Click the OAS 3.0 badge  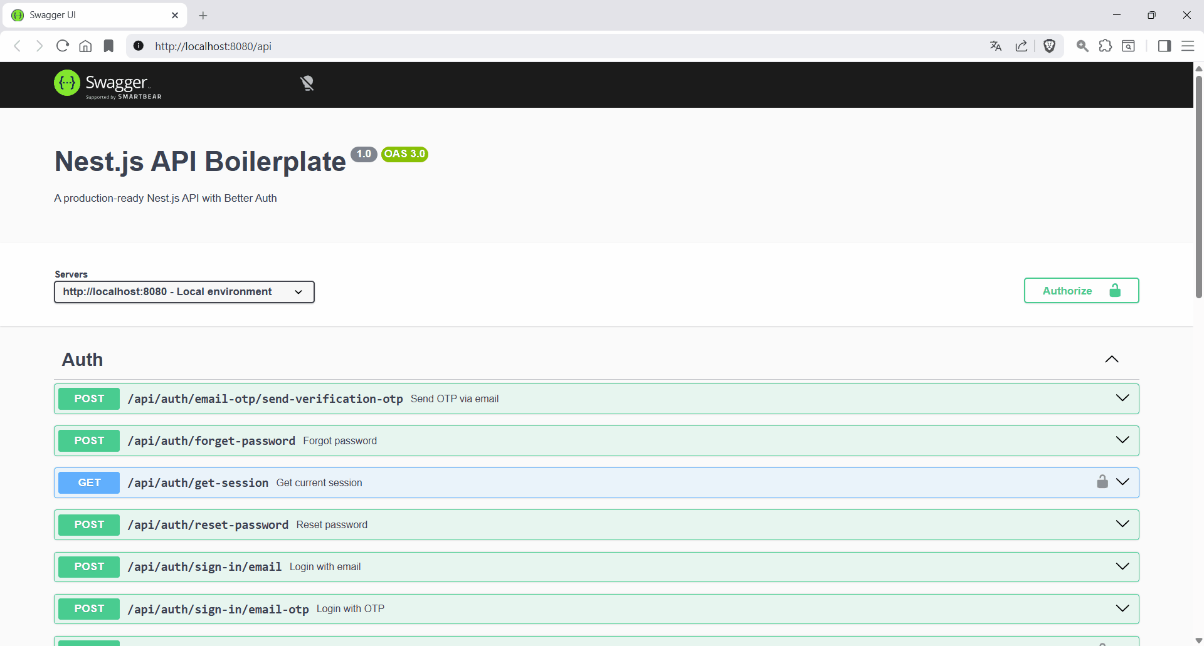(404, 154)
